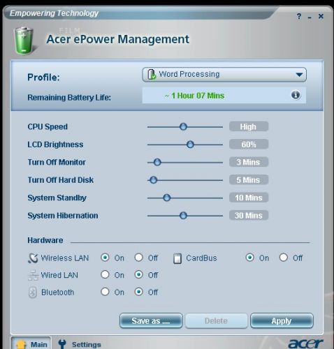Turn Bluetooth on
The width and height of the screenshot is (334, 349).
[x=105, y=292]
